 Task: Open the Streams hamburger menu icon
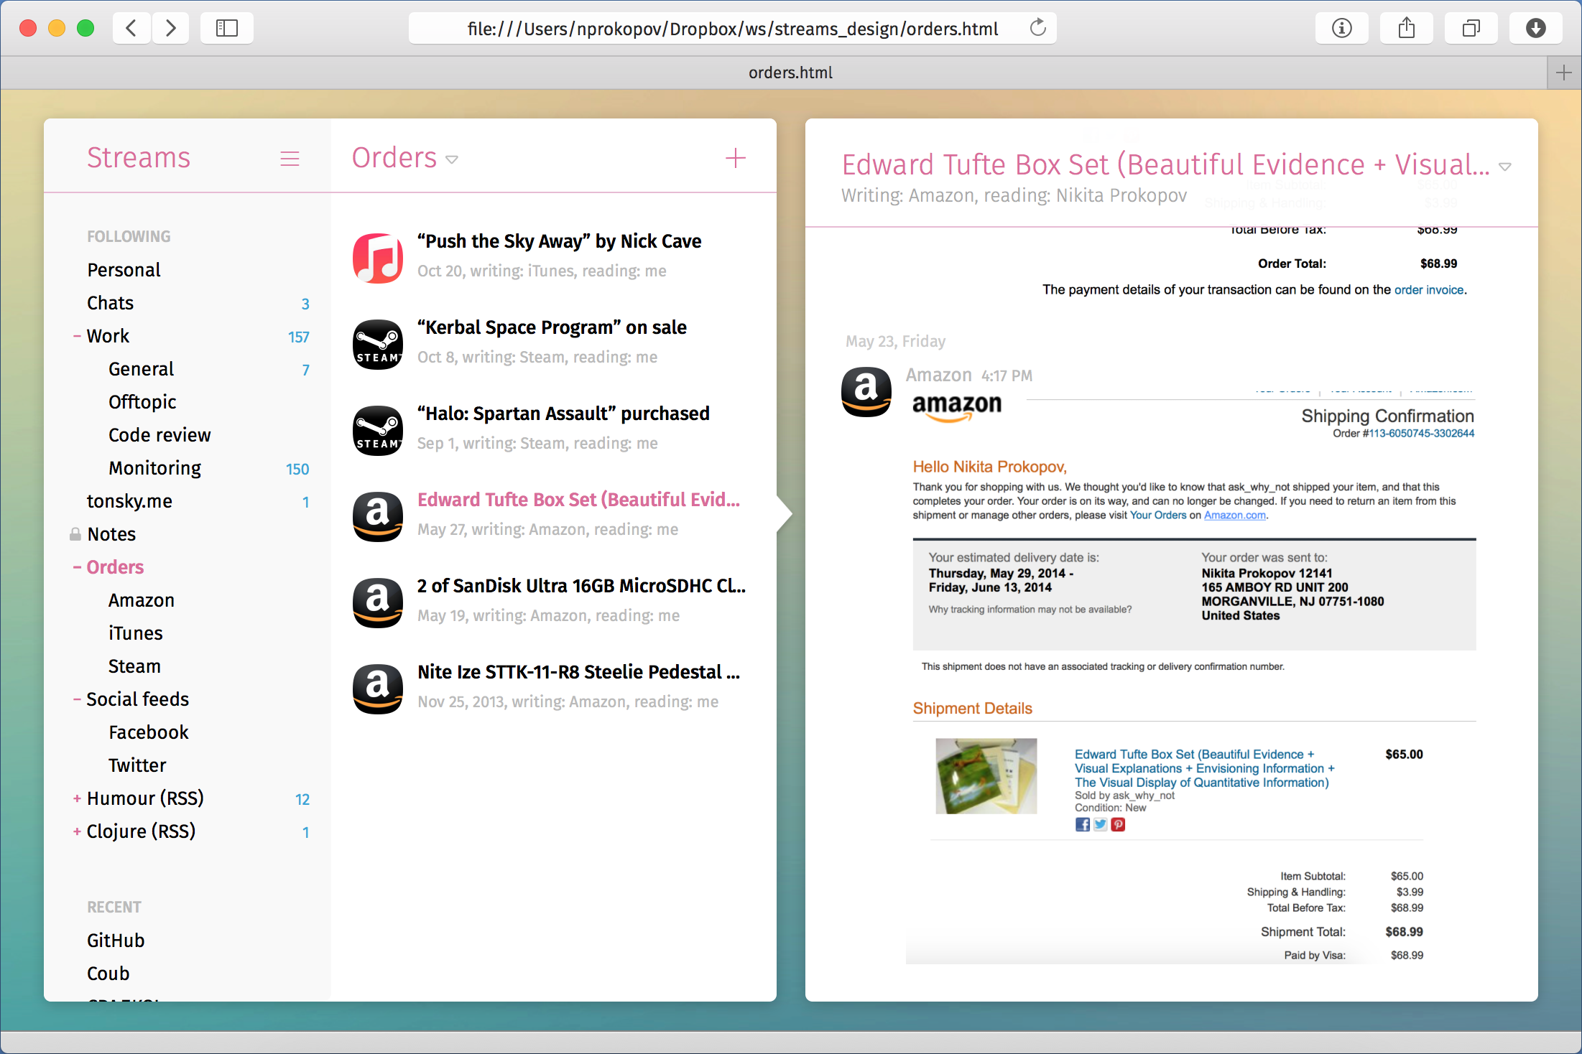290,159
